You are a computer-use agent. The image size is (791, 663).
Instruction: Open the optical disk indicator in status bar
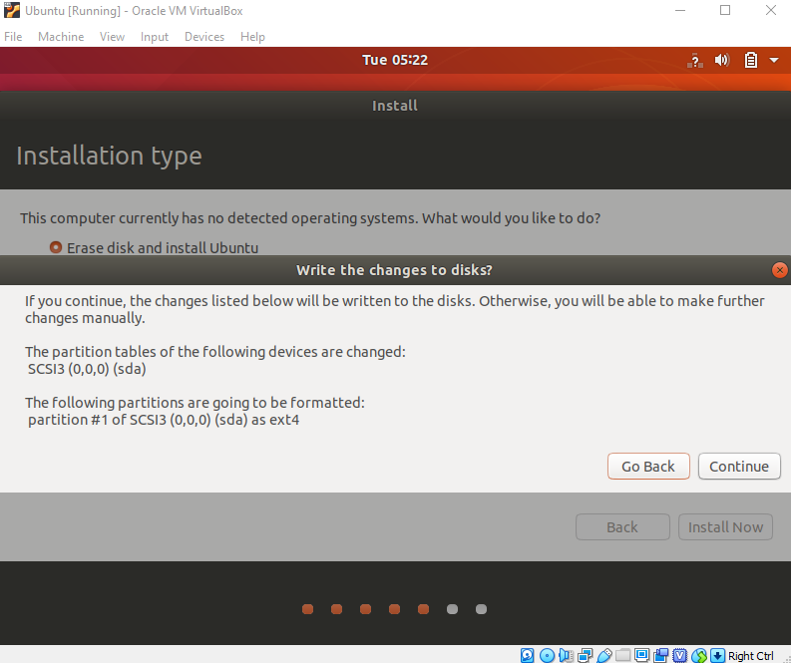tap(547, 655)
